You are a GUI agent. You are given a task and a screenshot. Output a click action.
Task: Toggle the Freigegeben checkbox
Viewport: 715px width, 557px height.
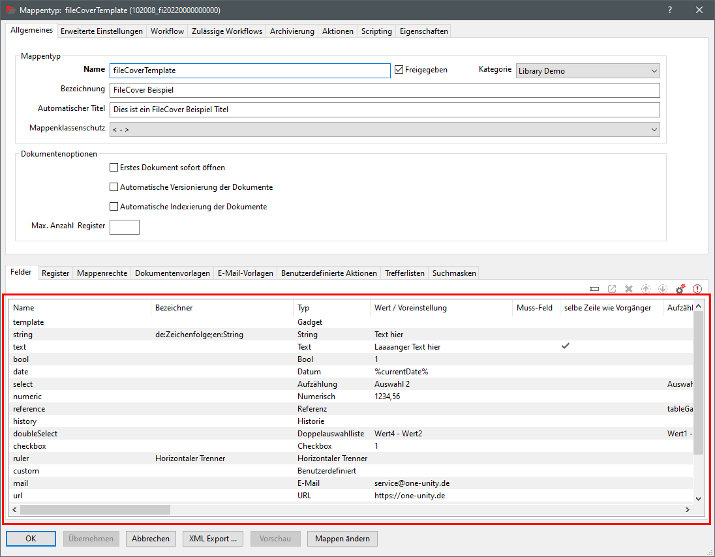pos(399,70)
